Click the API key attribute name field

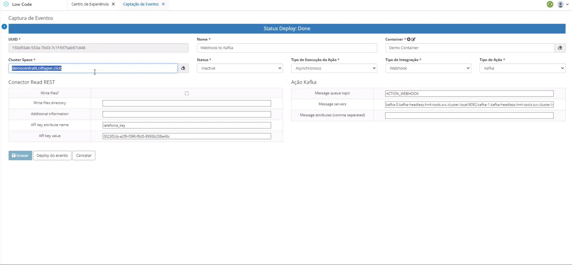(187, 125)
